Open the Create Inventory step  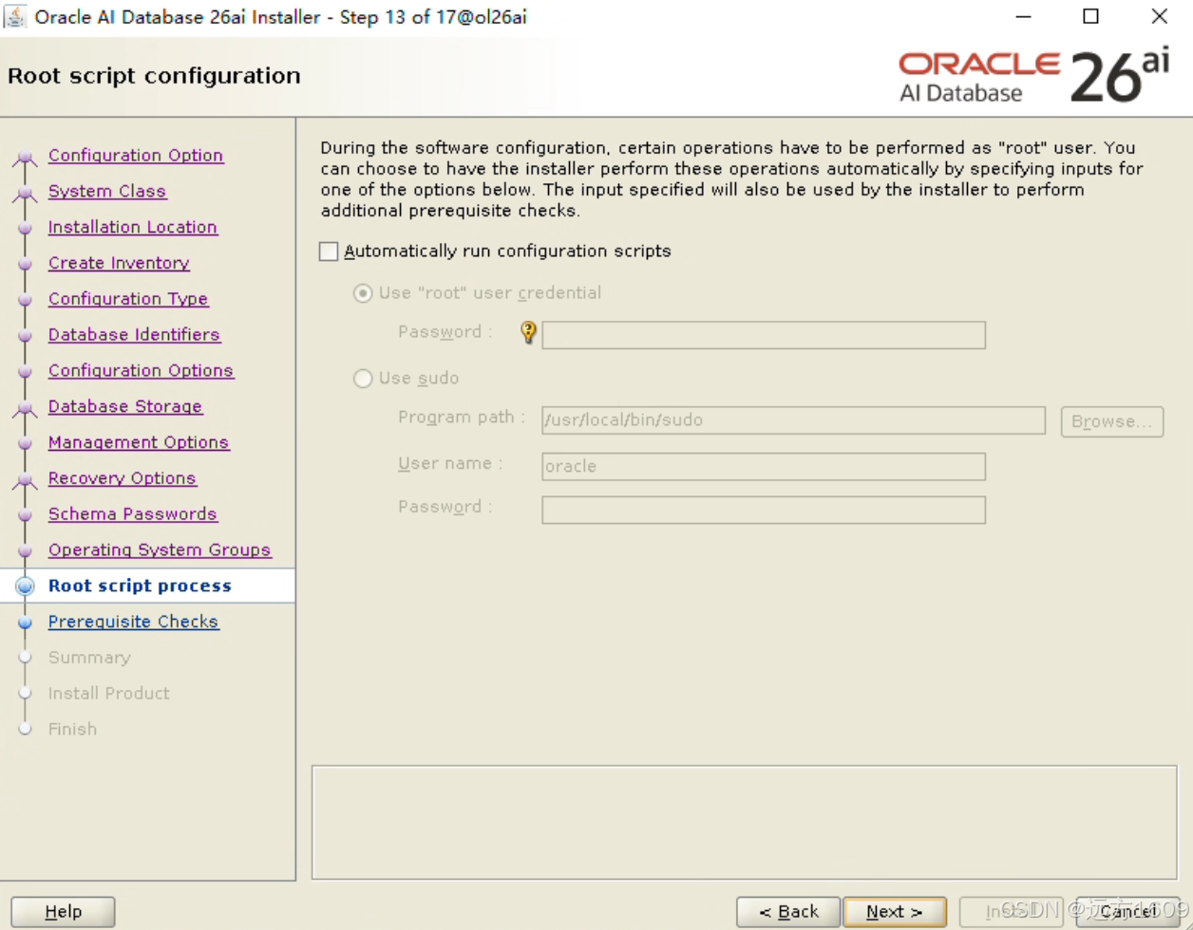(x=119, y=264)
